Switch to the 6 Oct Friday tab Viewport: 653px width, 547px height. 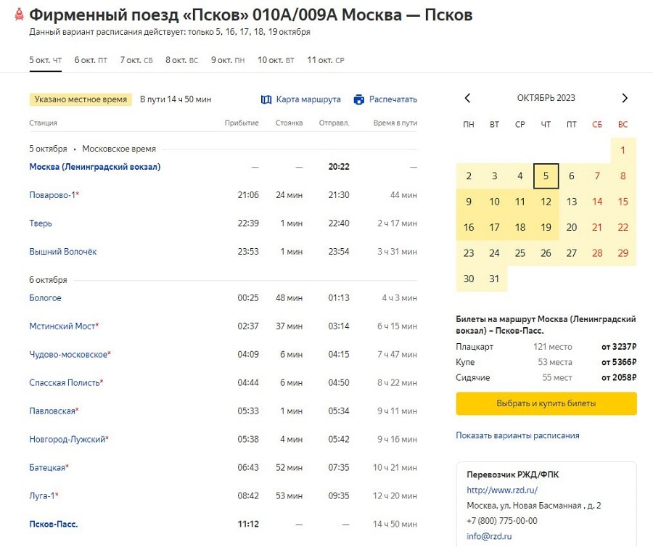tap(91, 60)
